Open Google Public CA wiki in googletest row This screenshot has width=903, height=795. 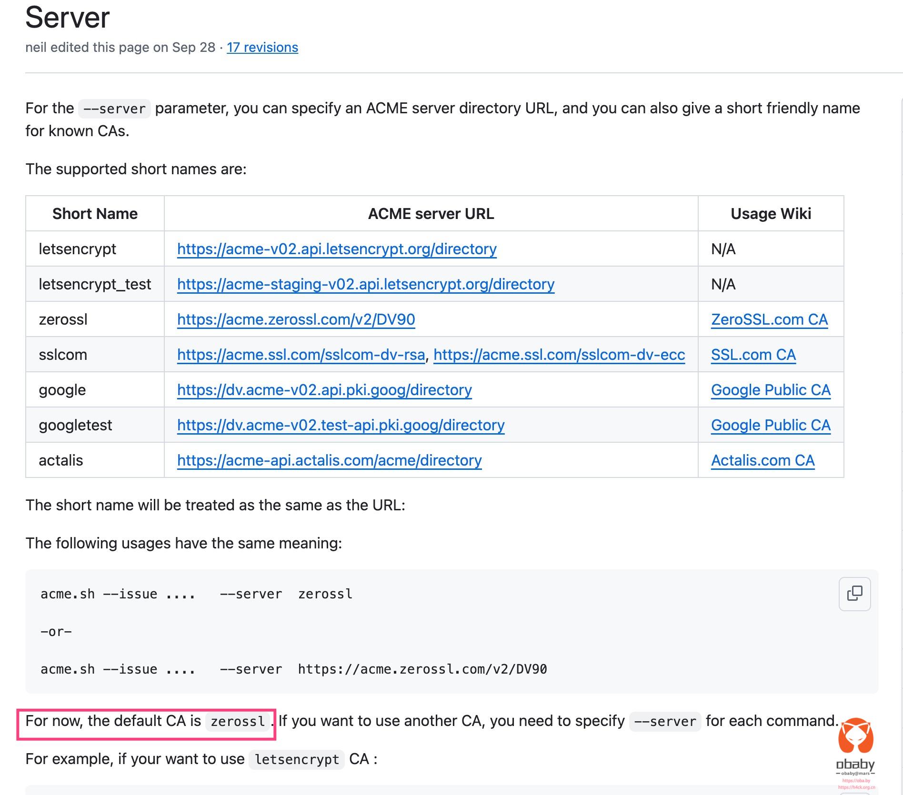(771, 425)
